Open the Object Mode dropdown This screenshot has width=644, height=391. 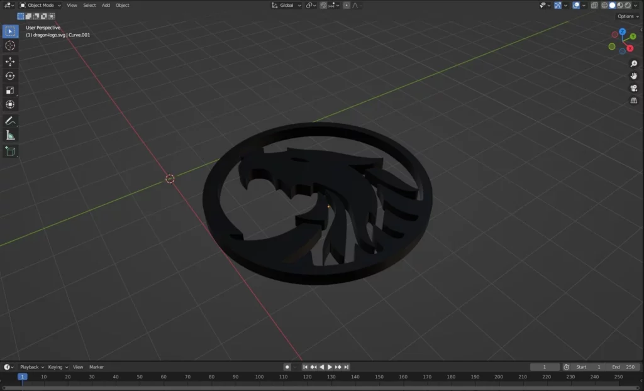pyautogui.click(x=40, y=5)
